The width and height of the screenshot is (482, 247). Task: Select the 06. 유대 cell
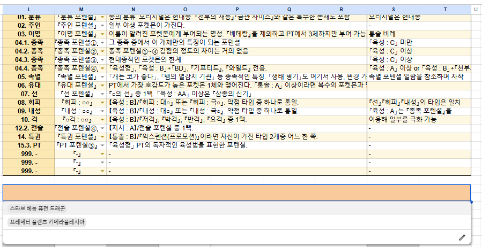(29, 86)
